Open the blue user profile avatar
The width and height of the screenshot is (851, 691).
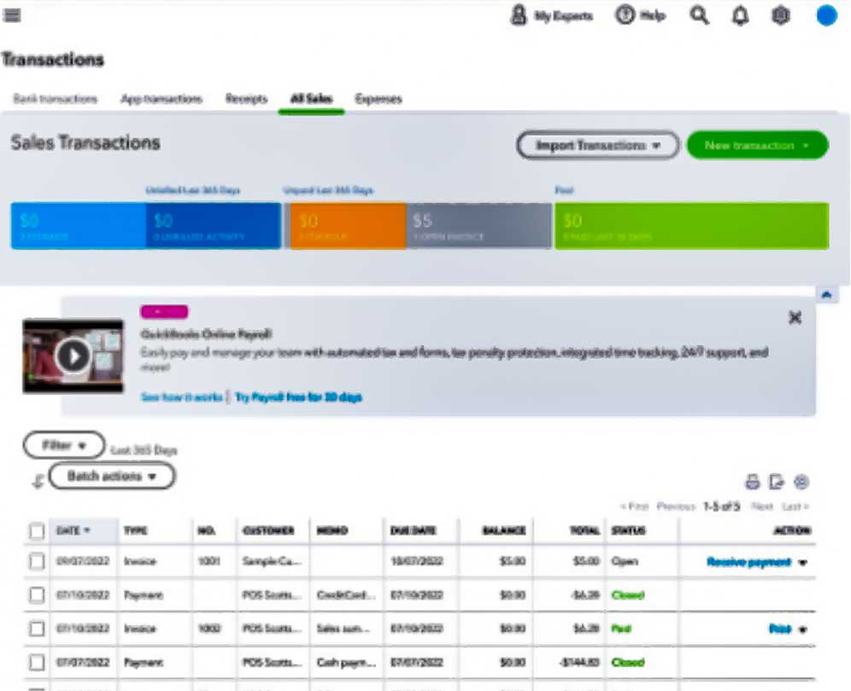tap(826, 15)
